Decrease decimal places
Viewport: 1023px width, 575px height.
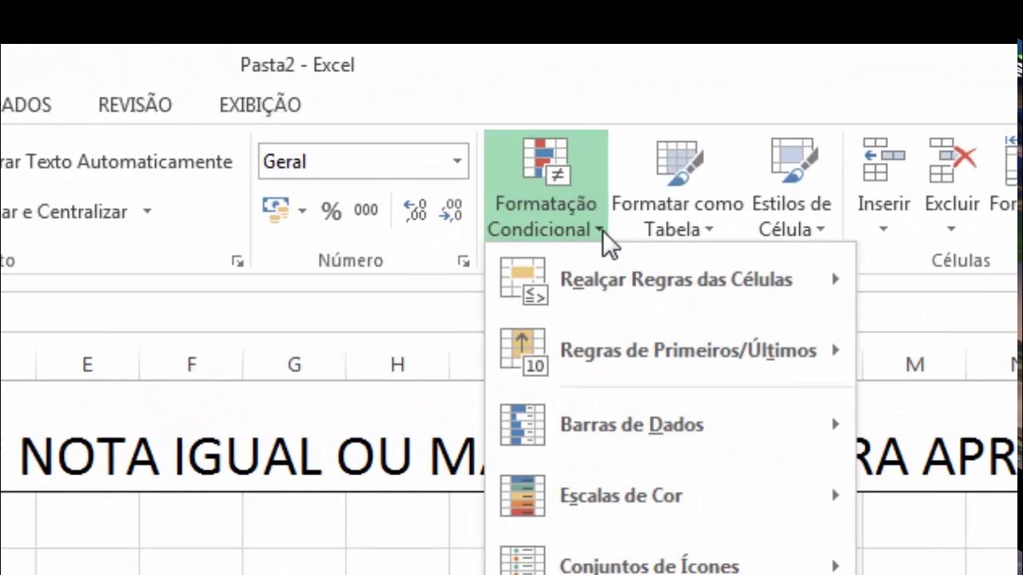pos(451,211)
